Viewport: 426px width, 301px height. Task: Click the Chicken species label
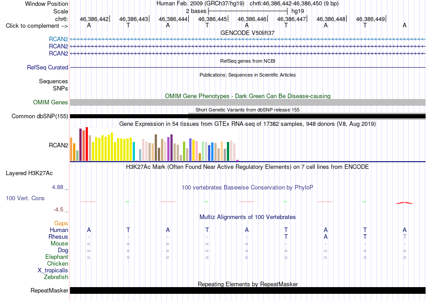(57, 263)
